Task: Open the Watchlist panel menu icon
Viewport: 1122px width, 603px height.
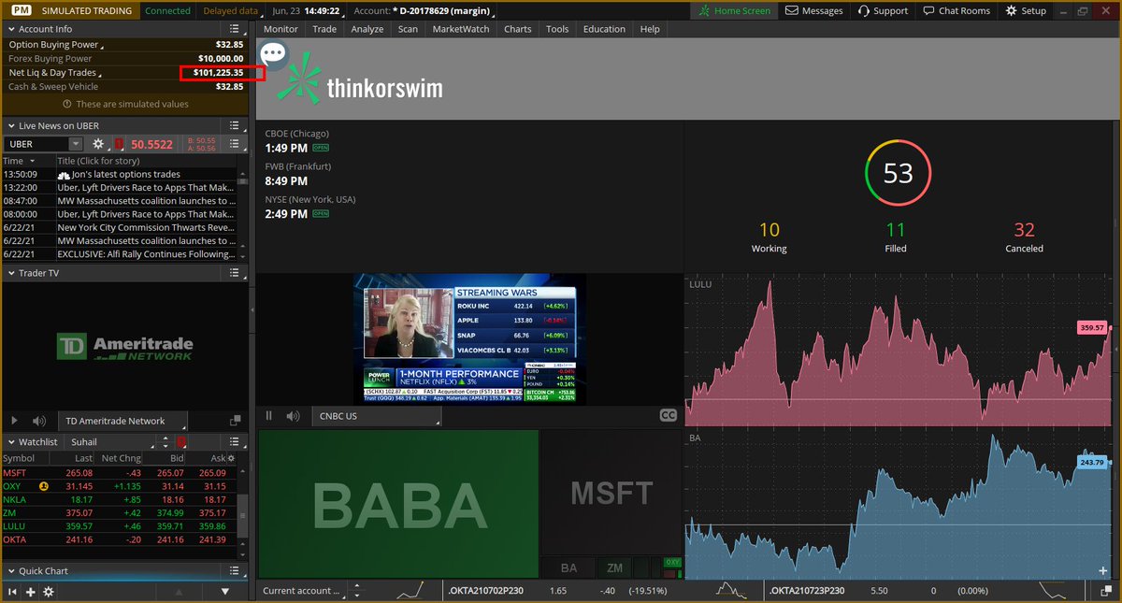Action: pyautogui.click(x=236, y=441)
